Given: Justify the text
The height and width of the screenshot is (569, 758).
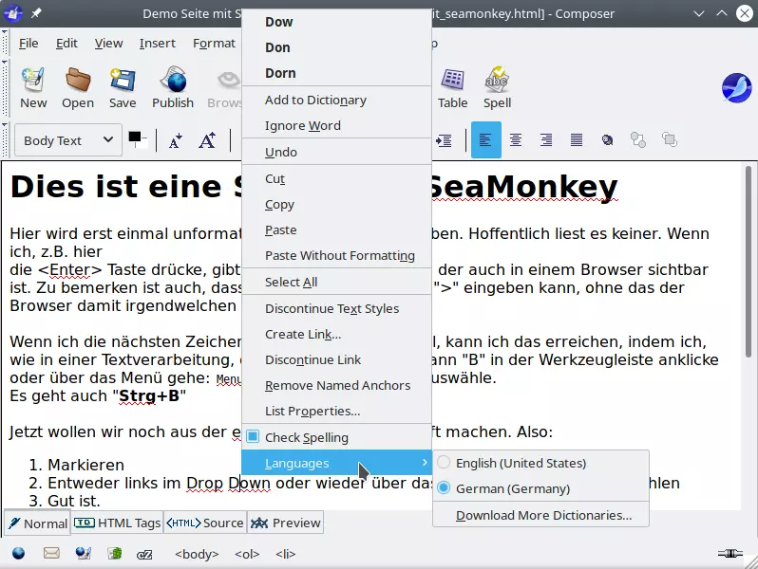Looking at the screenshot, I should pyautogui.click(x=577, y=140).
